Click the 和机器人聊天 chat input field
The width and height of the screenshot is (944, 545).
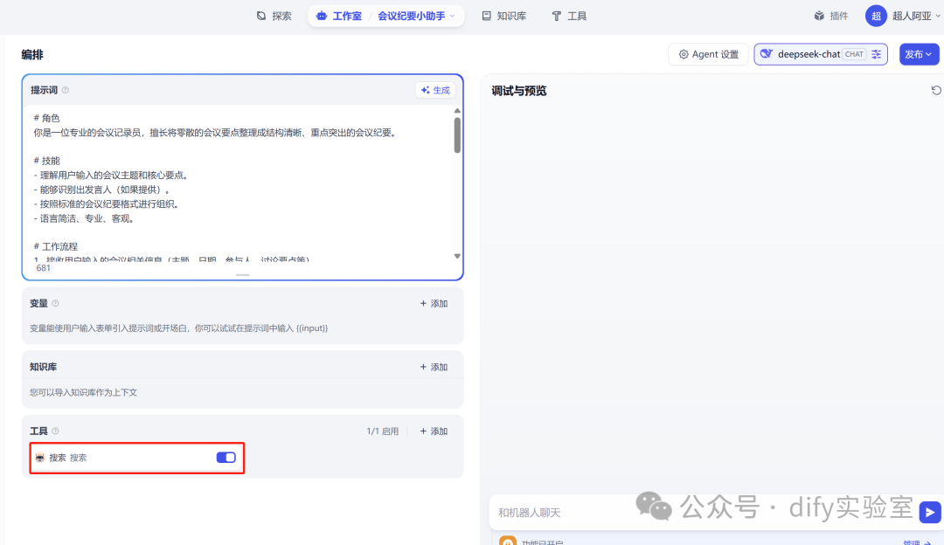pyautogui.click(x=701, y=513)
